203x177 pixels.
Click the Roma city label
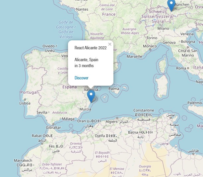[x=181, y=68]
